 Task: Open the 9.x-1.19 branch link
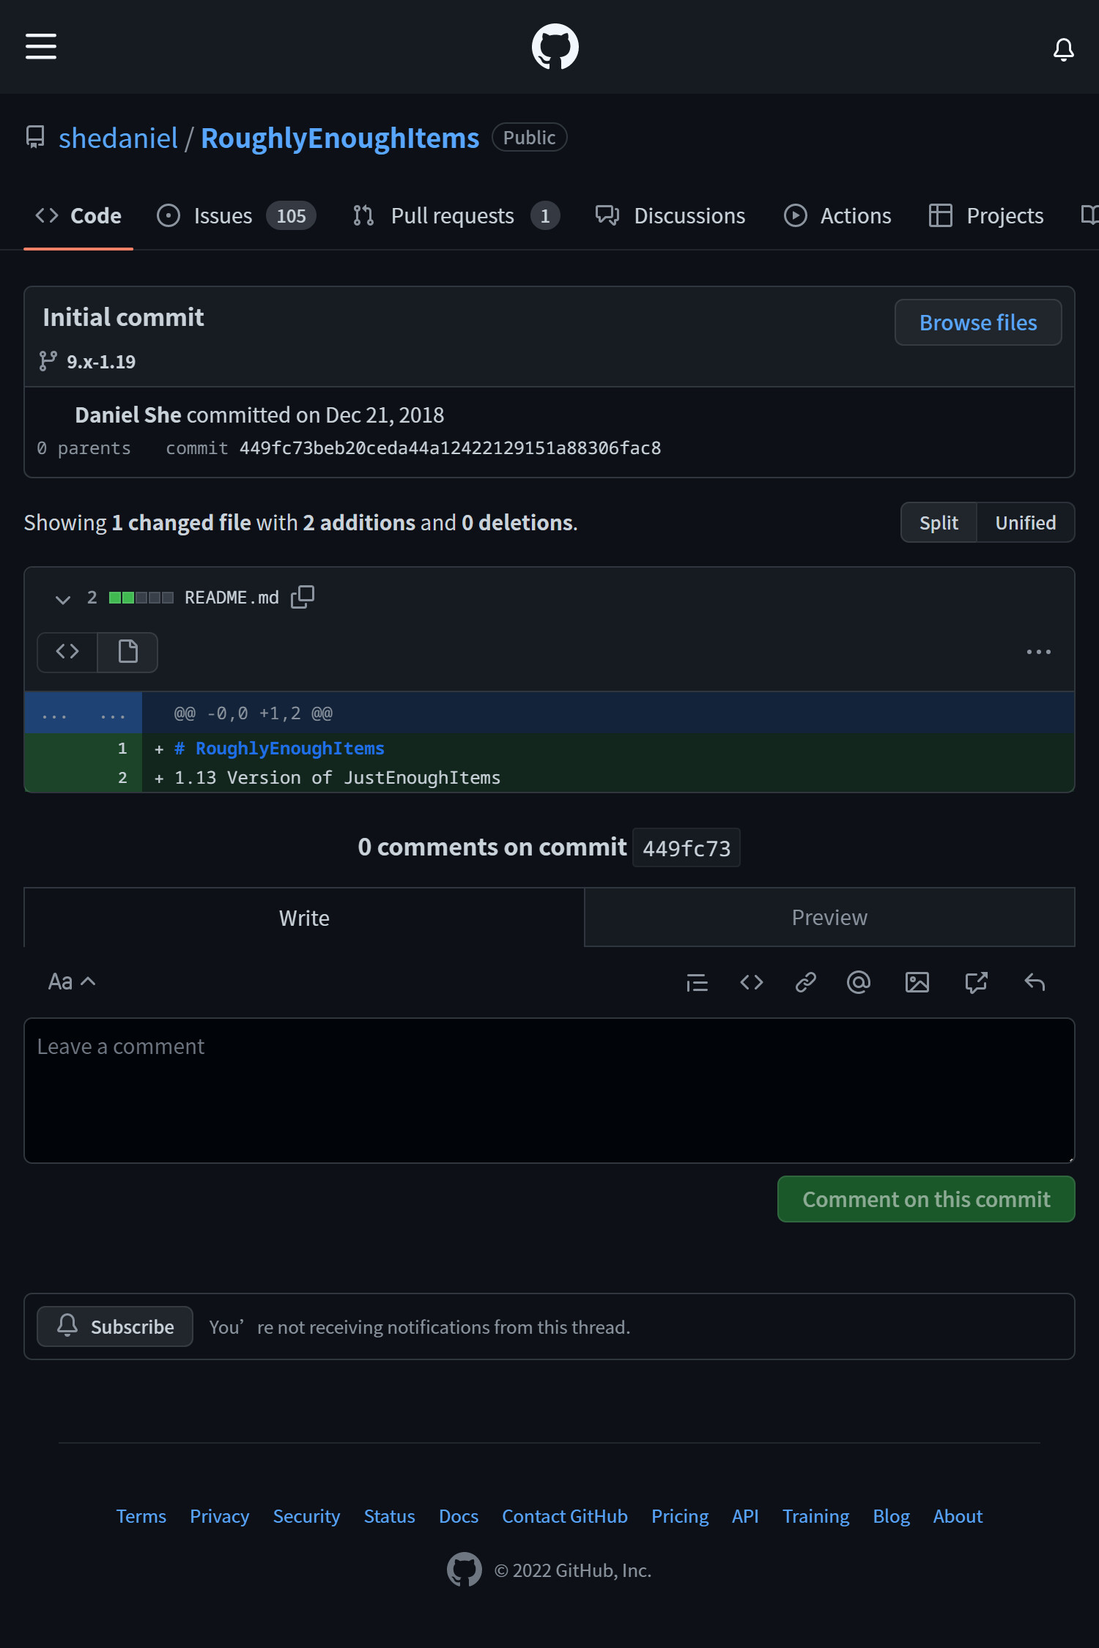point(101,362)
